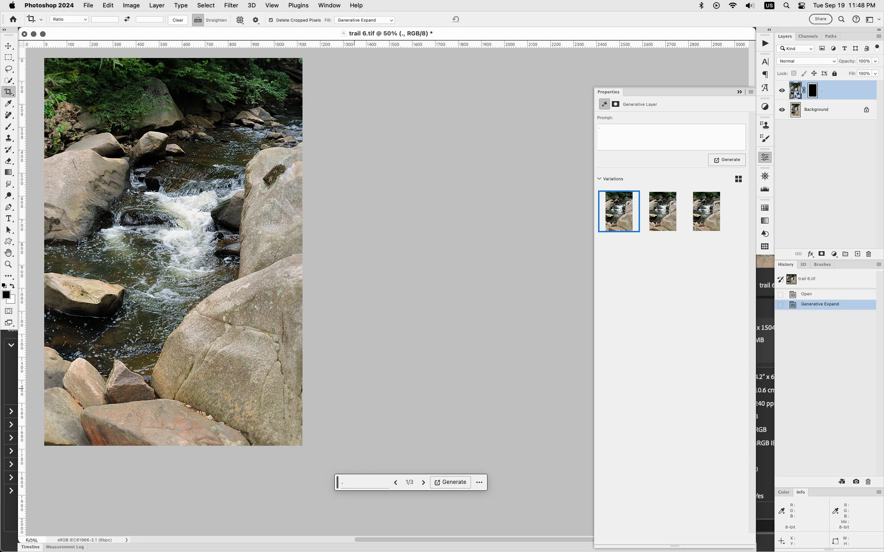This screenshot has height=552, width=884.
Task: Hide the Background layer
Action: click(x=782, y=109)
